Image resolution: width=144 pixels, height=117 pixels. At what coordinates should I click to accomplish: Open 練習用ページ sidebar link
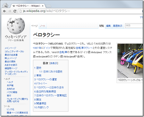(11, 68)
